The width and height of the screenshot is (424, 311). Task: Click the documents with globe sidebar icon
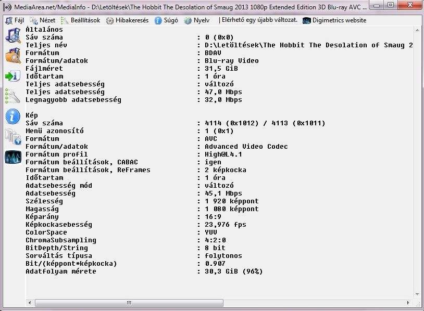click(13, 137)
